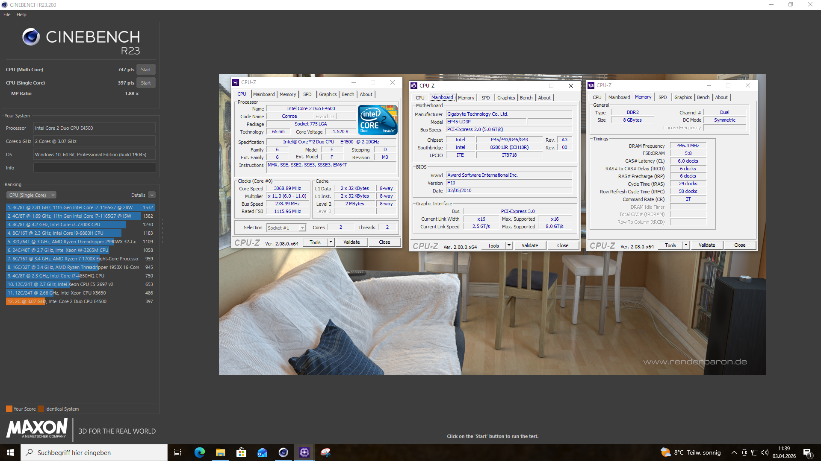The height and width of the screenshot is (461, 821).
Task: Open File Explorer from the taskbar
Action: (x=220, y=452)
